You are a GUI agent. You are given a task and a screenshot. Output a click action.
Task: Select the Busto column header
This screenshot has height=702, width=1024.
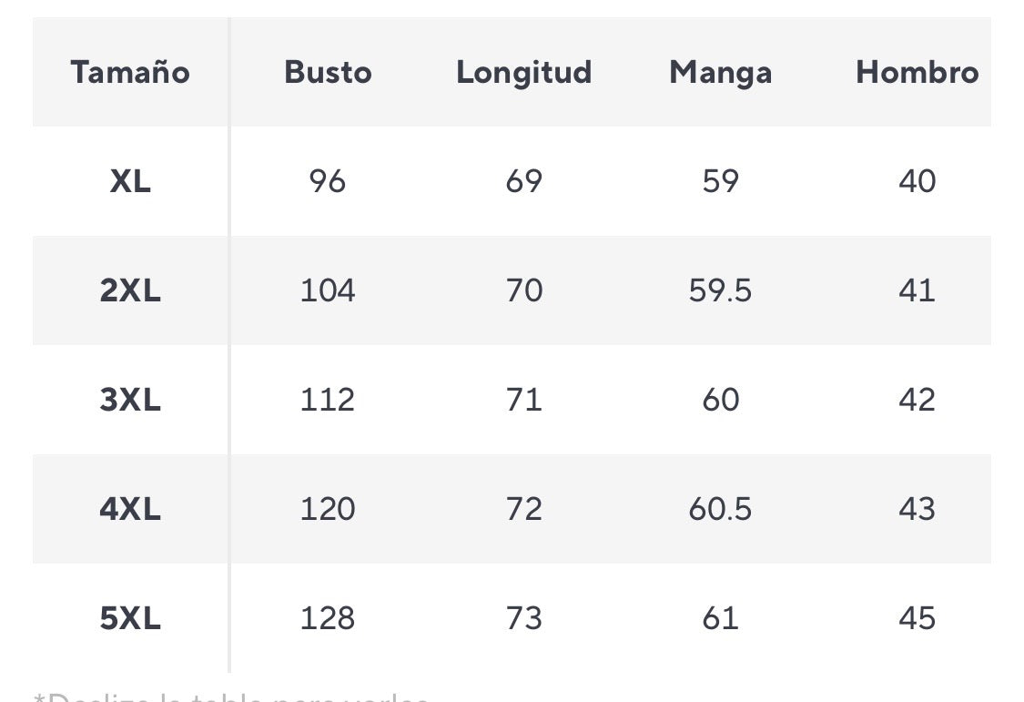[328, 72]
